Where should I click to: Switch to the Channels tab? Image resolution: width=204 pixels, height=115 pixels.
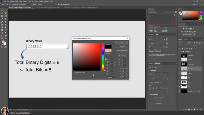186,39
